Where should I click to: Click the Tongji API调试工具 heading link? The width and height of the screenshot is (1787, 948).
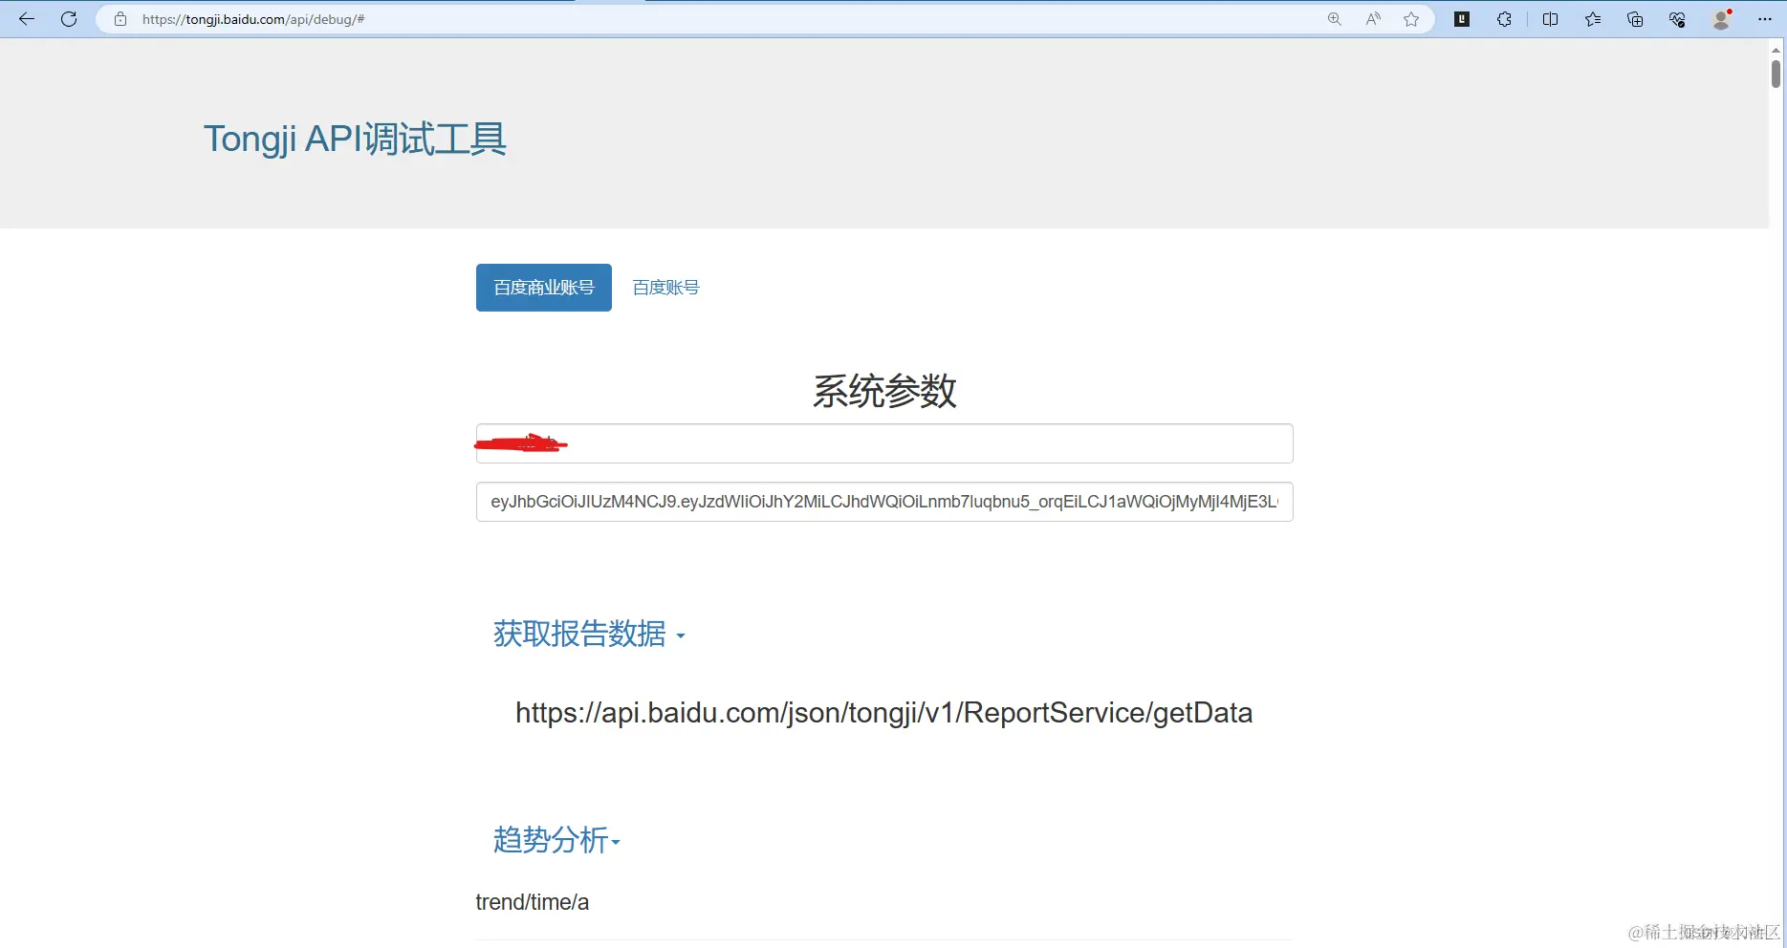point(355,139)
